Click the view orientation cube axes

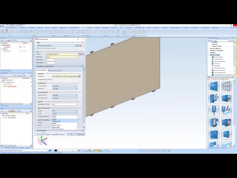(x=42, y=140)
